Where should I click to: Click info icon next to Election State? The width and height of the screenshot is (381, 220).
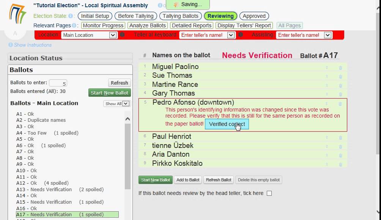71,16
